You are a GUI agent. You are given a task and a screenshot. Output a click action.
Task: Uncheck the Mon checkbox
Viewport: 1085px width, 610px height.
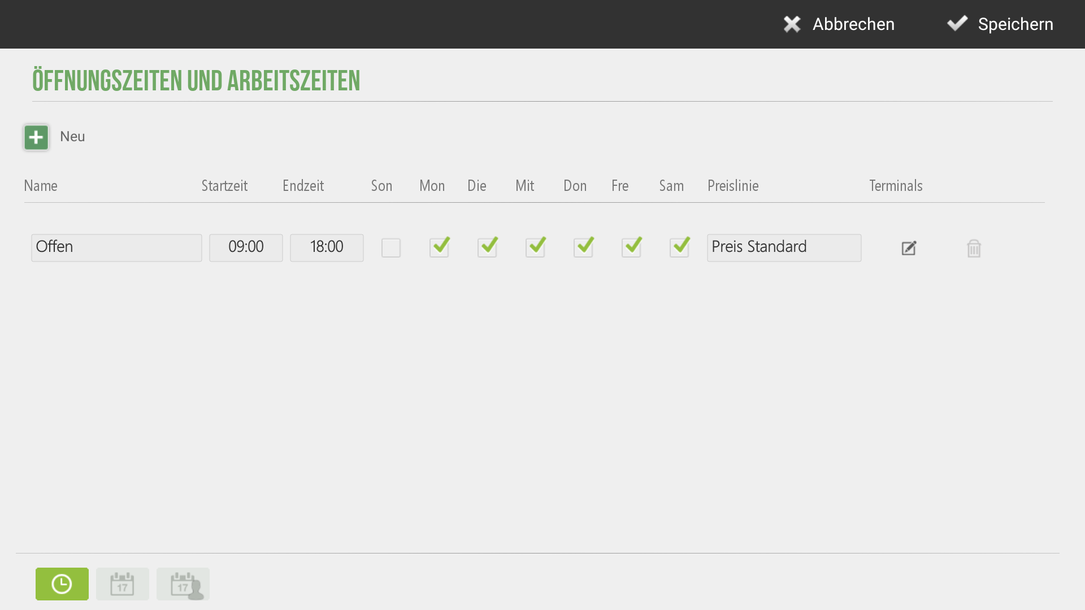coord(439,248)
